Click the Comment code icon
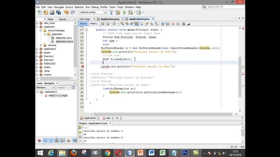The height and width of the screenshot is (157, 280). 184,24
